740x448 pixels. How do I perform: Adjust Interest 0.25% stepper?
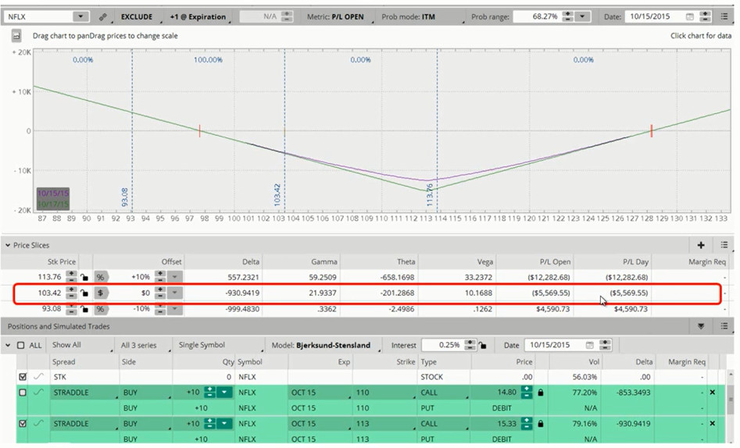470,345
